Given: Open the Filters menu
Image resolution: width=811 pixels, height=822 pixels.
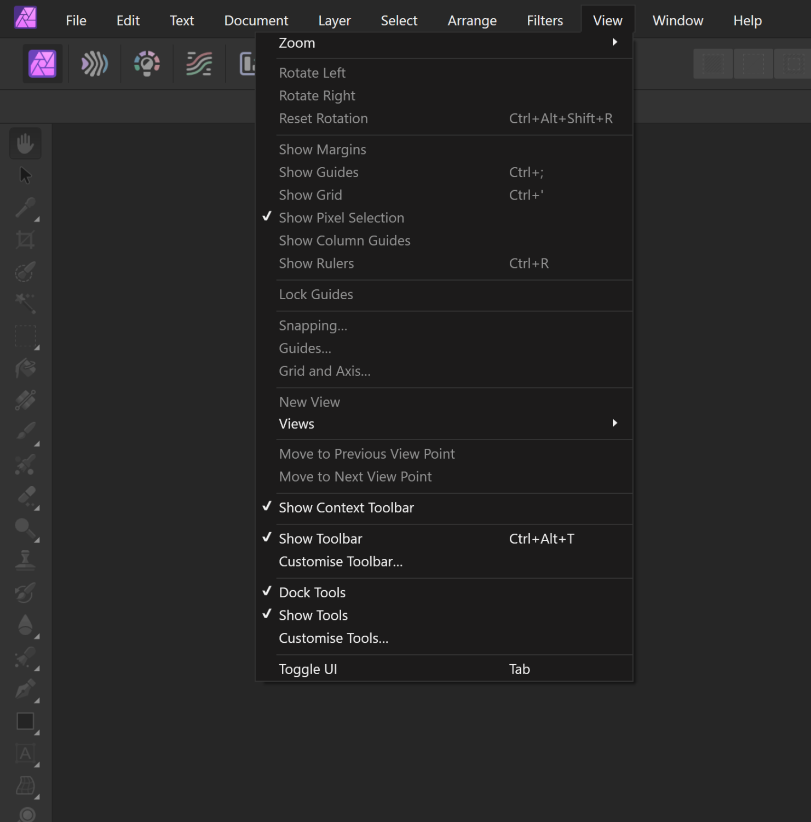Looking at the screenshot, I should pos(544,20).
